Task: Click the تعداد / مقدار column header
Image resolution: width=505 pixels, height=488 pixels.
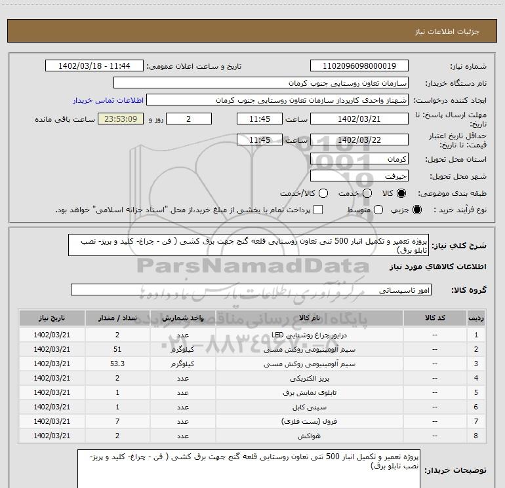Action: pos(117,318)
